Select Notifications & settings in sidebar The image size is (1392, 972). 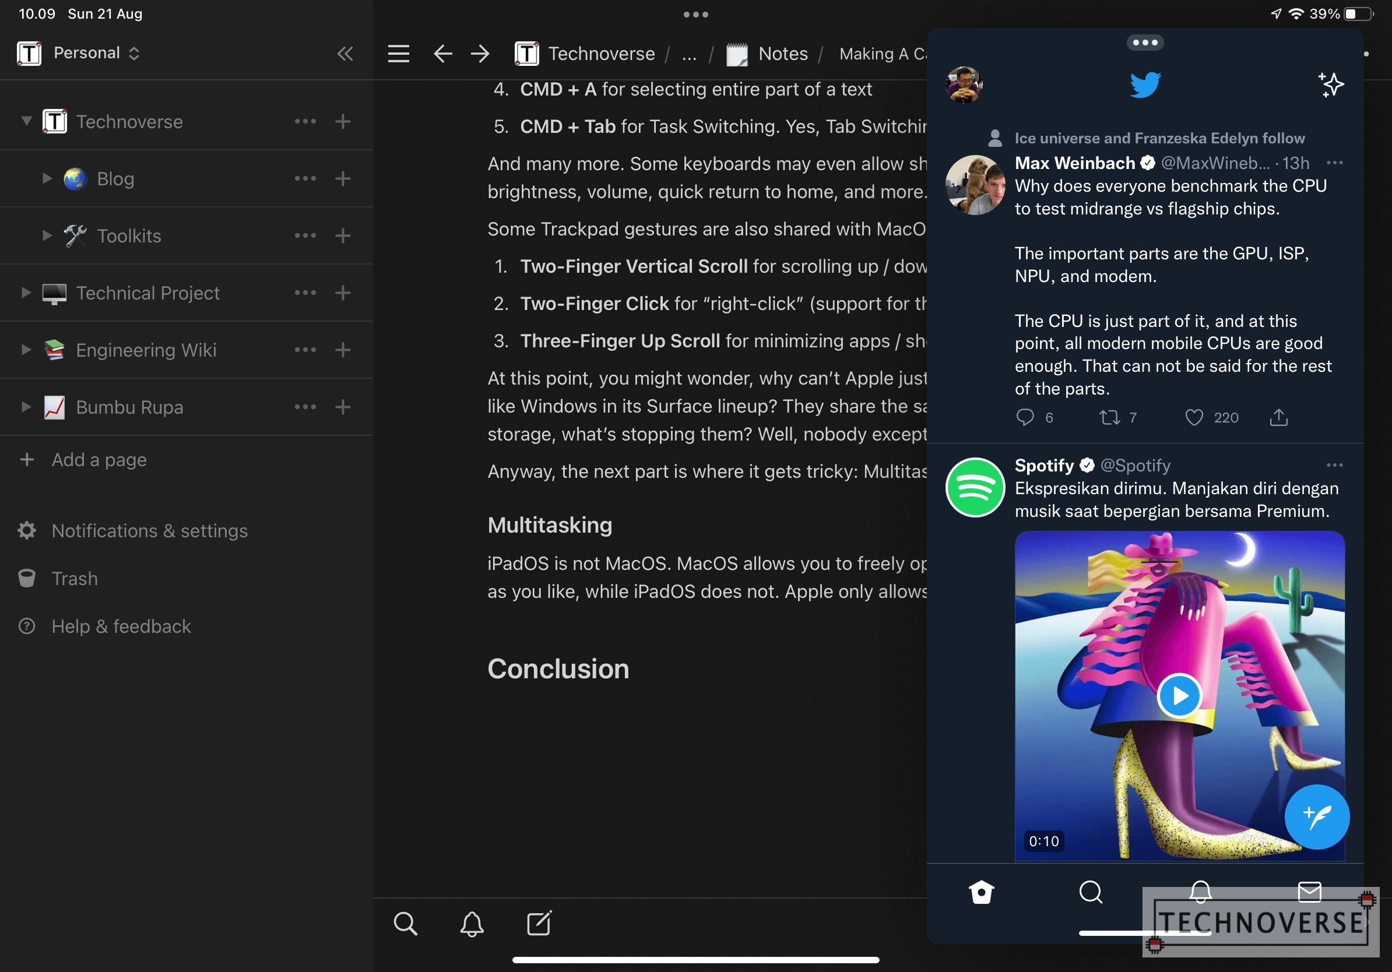150,530
